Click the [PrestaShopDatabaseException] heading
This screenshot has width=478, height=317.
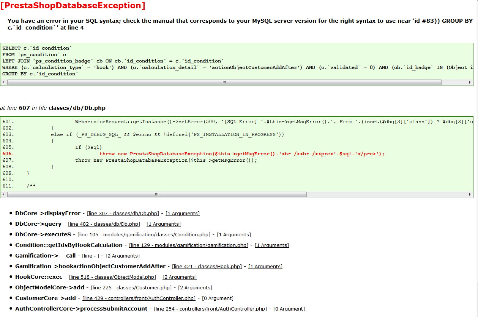(x=73, y=6)
